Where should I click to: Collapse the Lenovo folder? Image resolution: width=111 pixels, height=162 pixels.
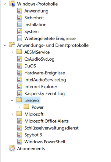coord(12,100)
